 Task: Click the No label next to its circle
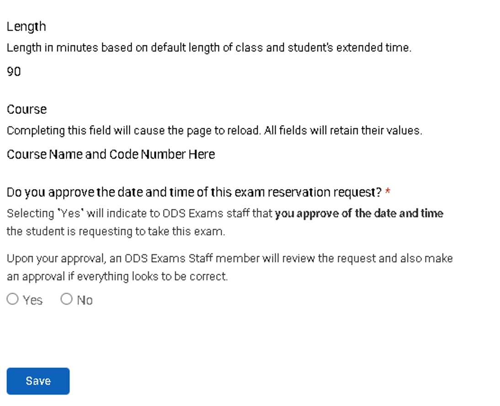(x=85, y=299)
